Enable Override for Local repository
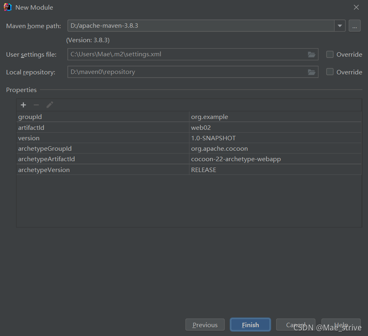The image size is (368, 336). pos(330,72)
